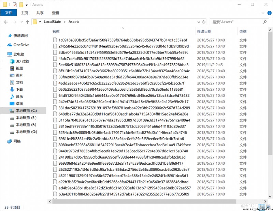Click the vertical scrollbar thumb
273x211 pixels.
(270, 94)
